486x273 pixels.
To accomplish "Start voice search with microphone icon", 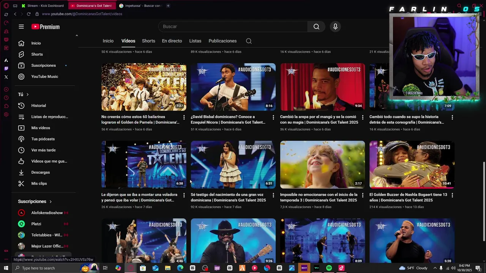I will click(x=335, y=27).
